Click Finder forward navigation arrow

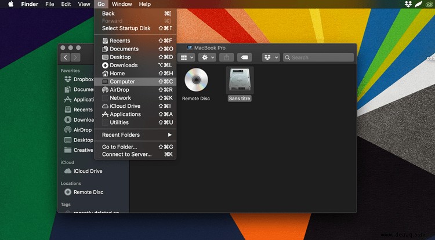pyautogui.click(x=75, y=57)
